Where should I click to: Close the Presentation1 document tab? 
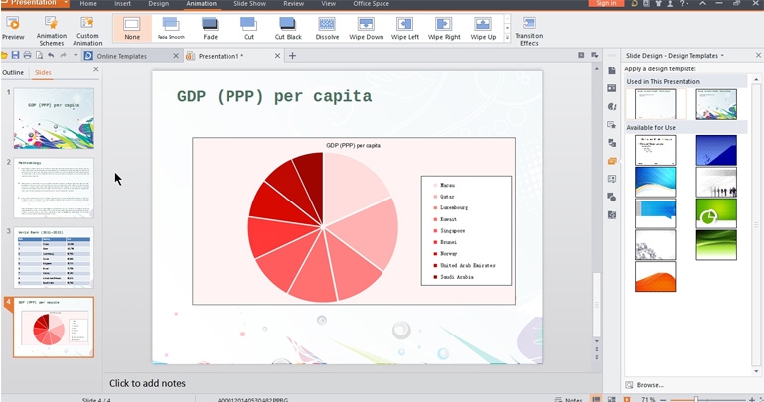277,56
